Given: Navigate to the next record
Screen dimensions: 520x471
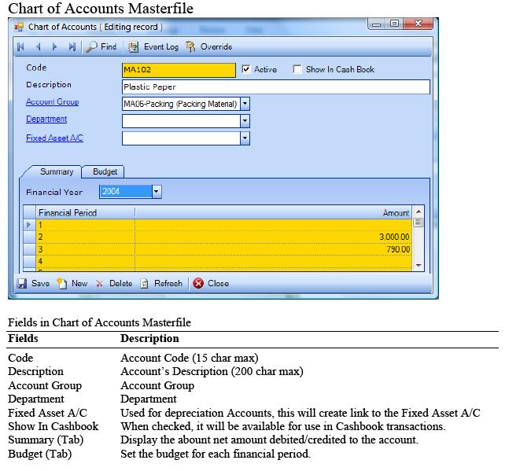Looking at the screenshot, I should [55, 47].
